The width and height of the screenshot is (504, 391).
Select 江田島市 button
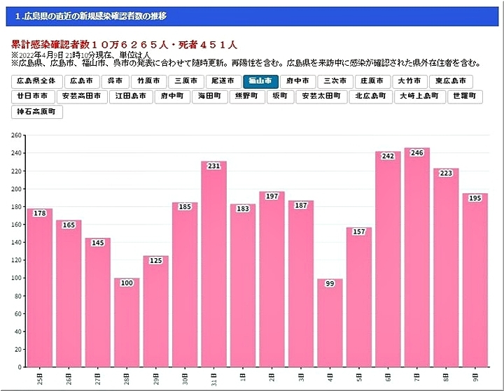131,96
